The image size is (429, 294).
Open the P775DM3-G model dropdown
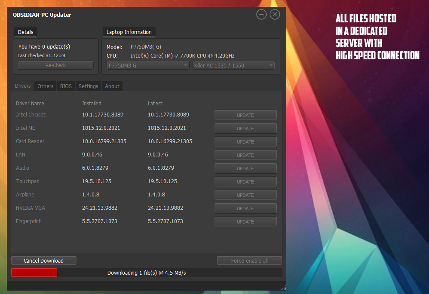[x=148, y=65]
